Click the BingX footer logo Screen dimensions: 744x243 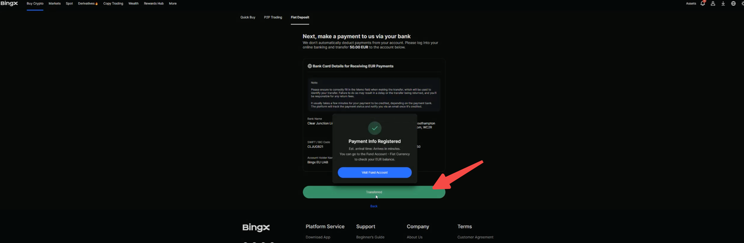click(x=256, y=227)
